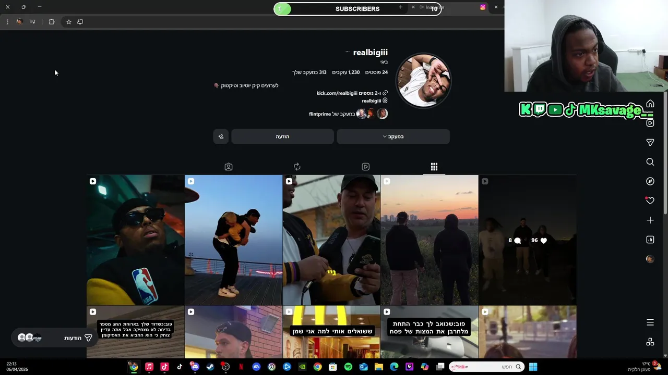Click the suggest similar accounts person icon
This screenshot has height=375, width=668.
(x=221, y=136)
